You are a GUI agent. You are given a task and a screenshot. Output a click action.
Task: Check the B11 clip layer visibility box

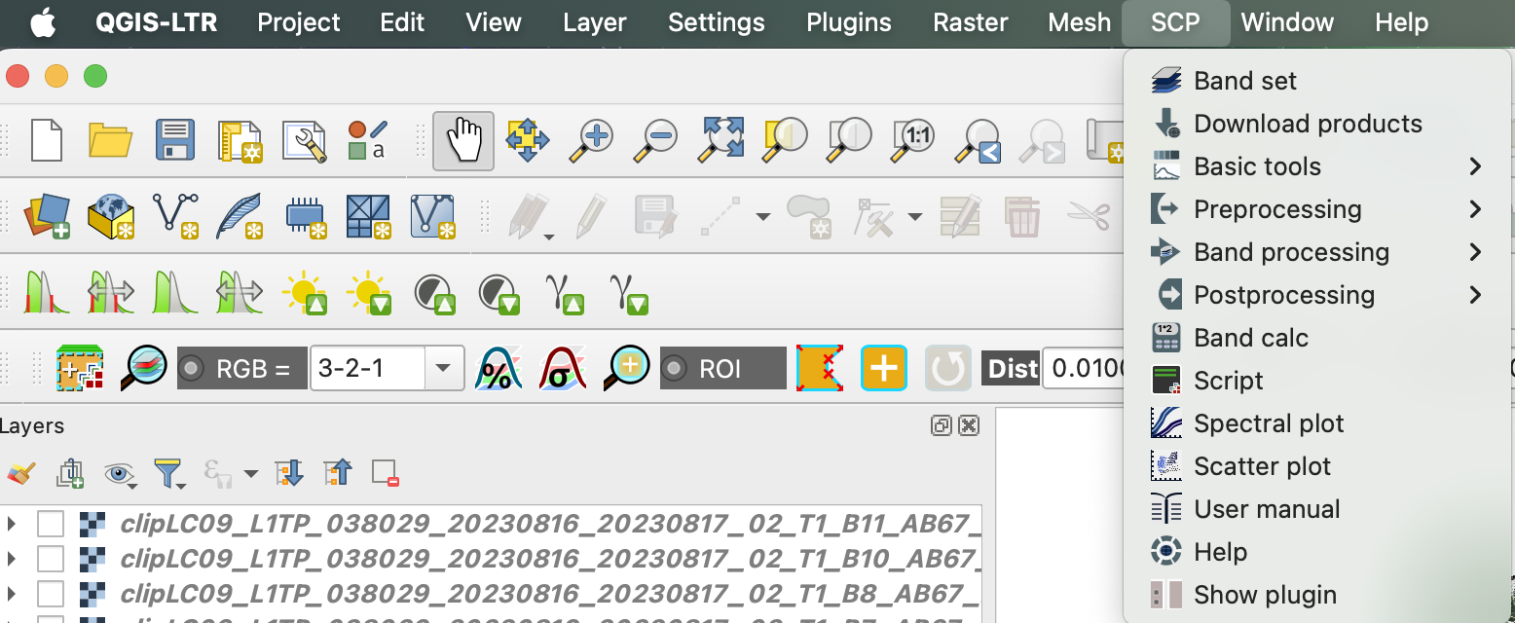[51, 524]
